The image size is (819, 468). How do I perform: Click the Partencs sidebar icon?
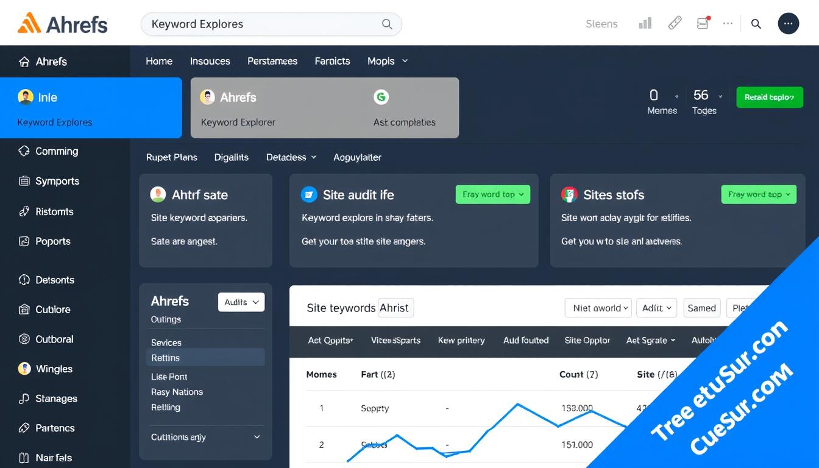24,428
